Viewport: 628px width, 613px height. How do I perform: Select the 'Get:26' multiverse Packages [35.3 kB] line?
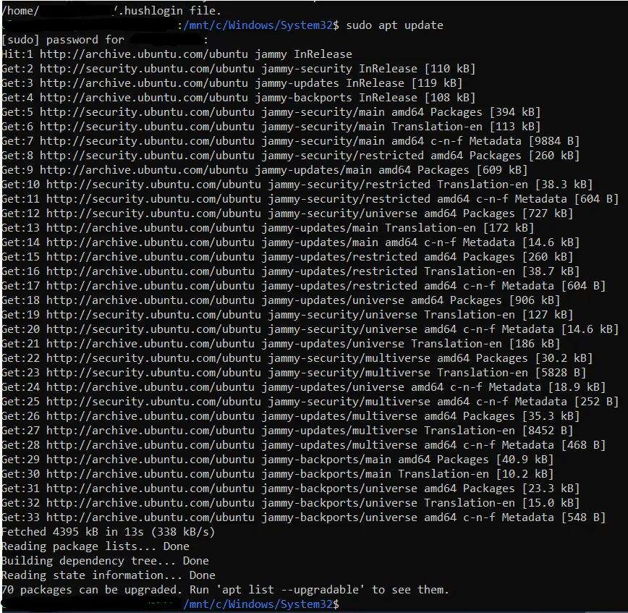point(290,416)
